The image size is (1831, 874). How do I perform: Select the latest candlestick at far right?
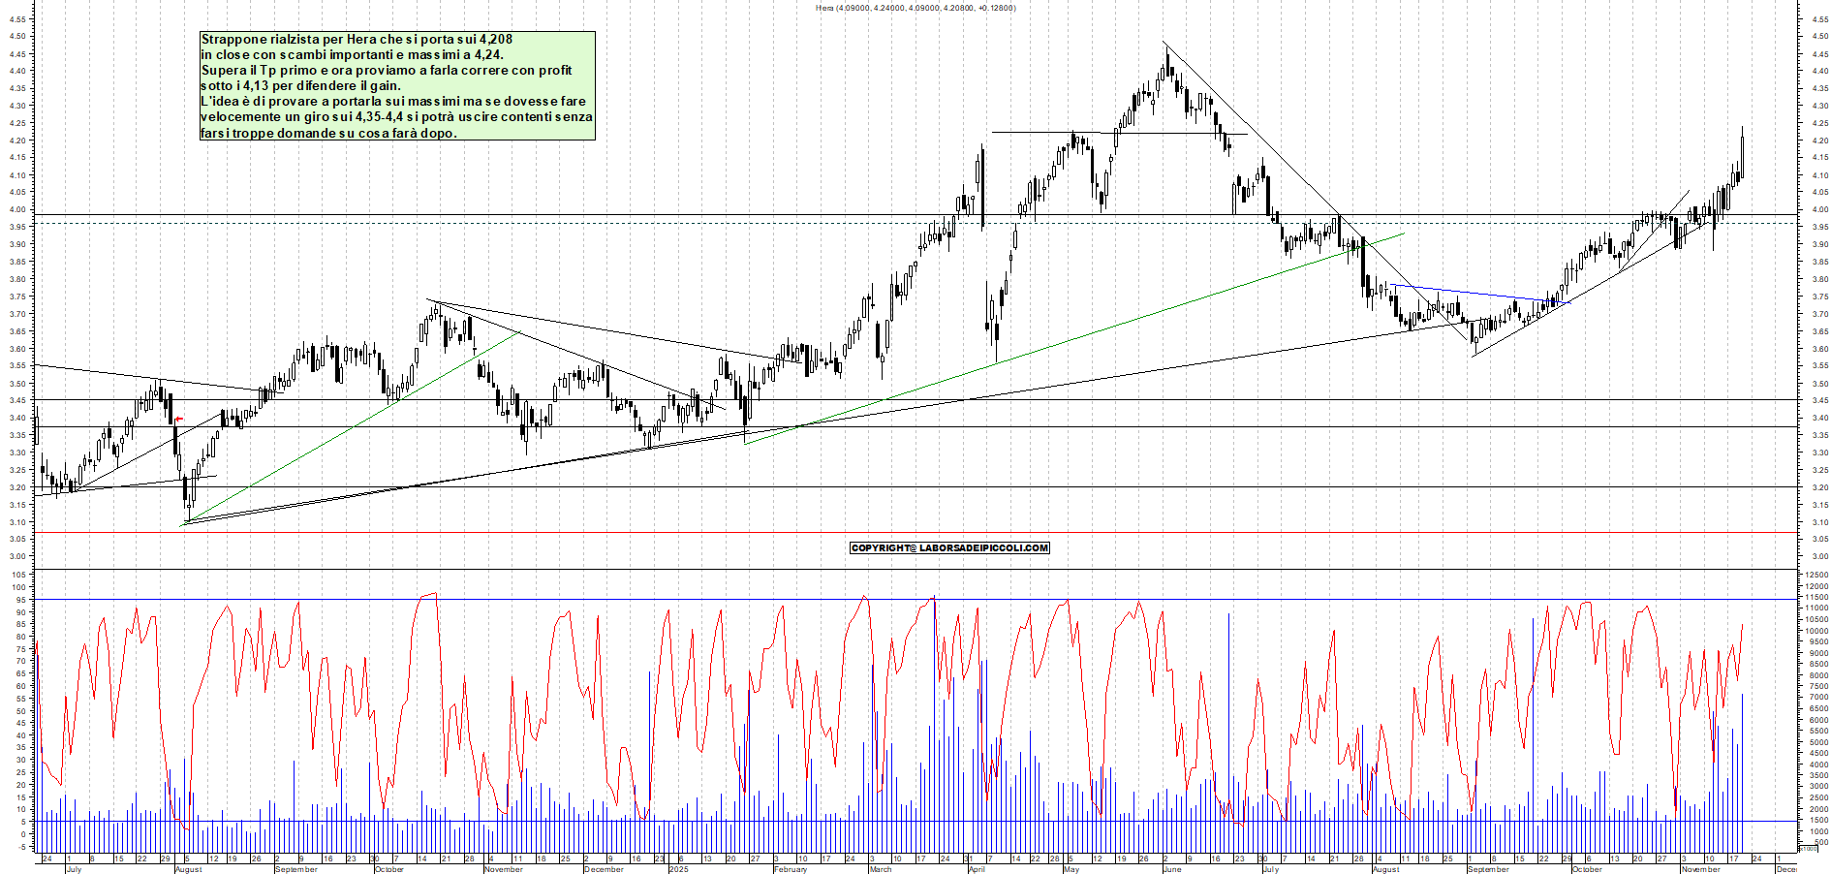[x=1742, y=155]
